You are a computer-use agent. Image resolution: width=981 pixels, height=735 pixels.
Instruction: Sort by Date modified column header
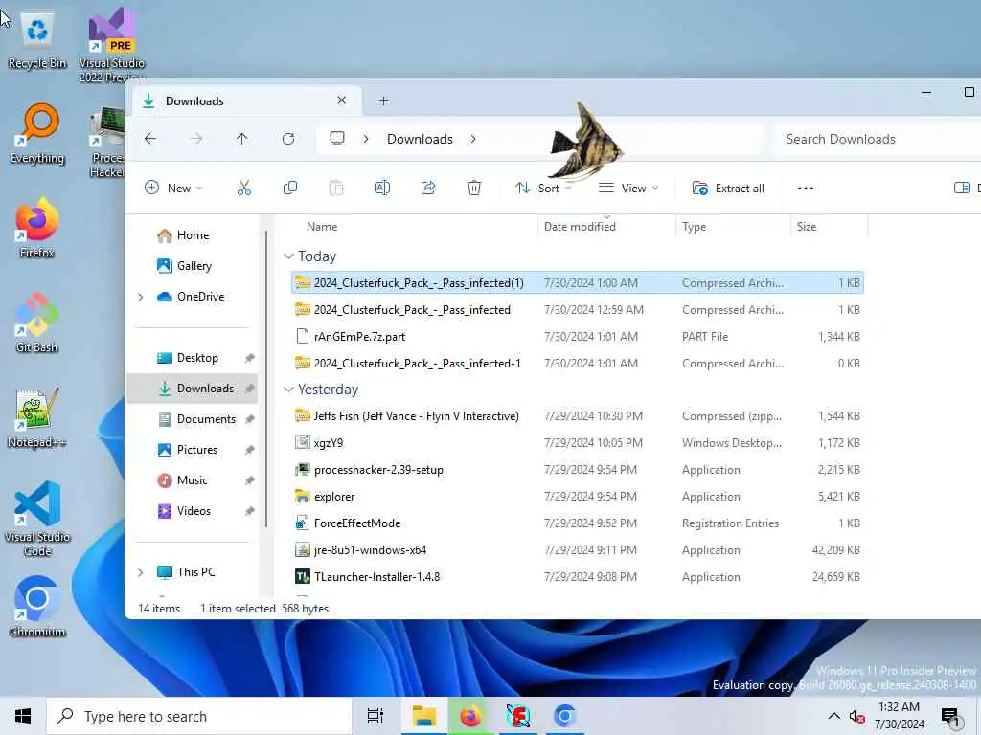pyautogui.click(x=580, y=227)
